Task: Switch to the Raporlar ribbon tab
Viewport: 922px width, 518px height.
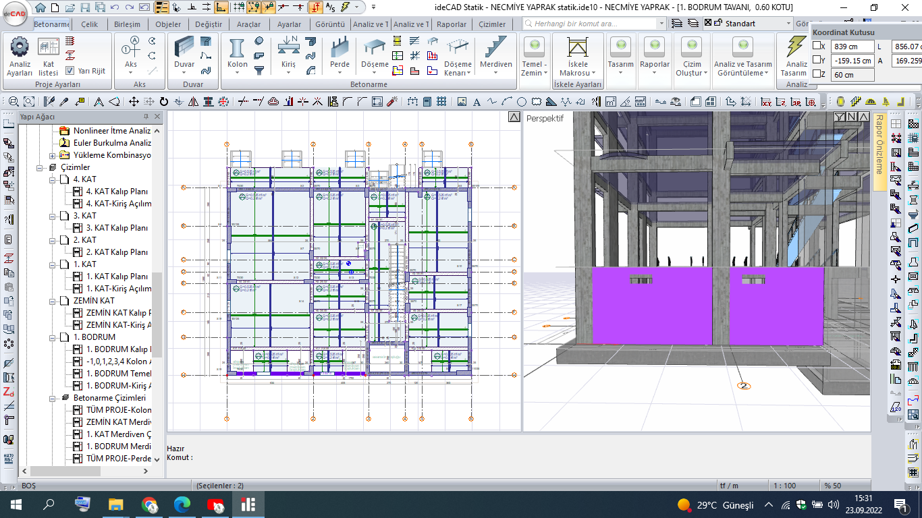Action: click(x=452, y=24)
